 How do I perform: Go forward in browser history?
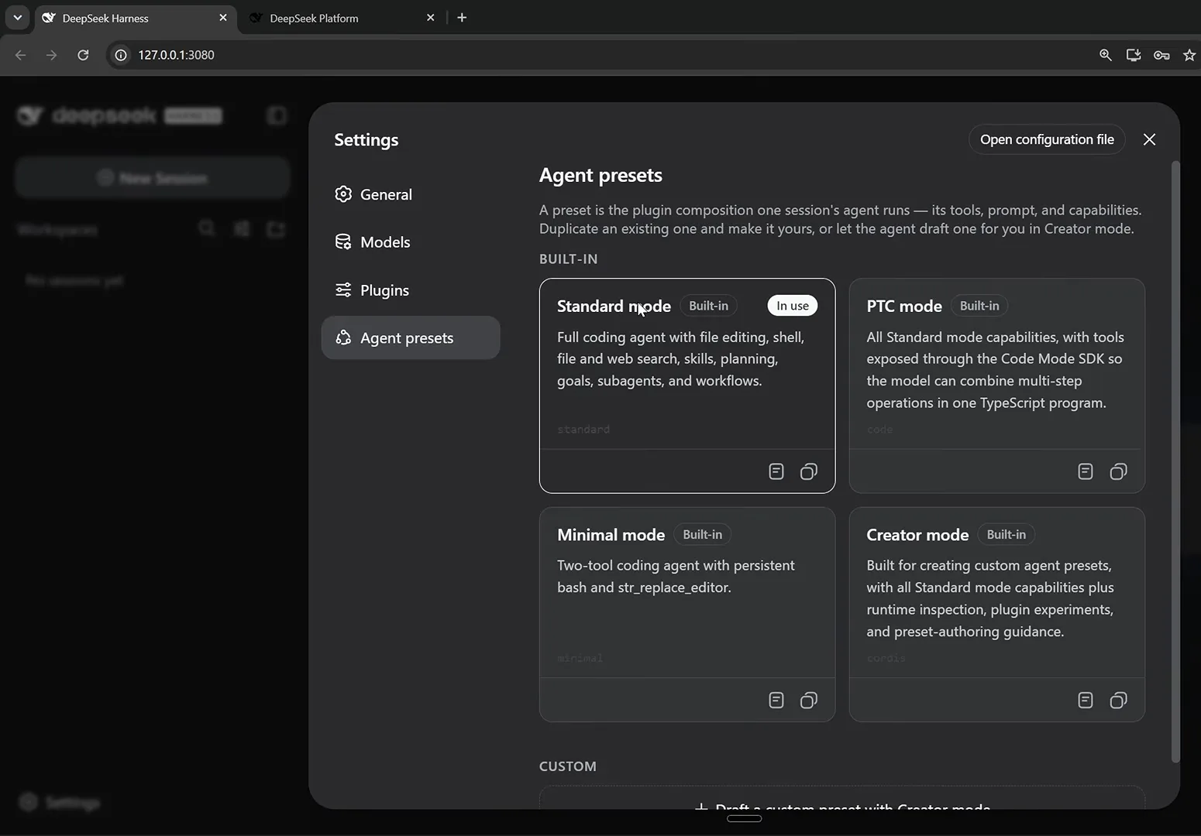[51, 55]
